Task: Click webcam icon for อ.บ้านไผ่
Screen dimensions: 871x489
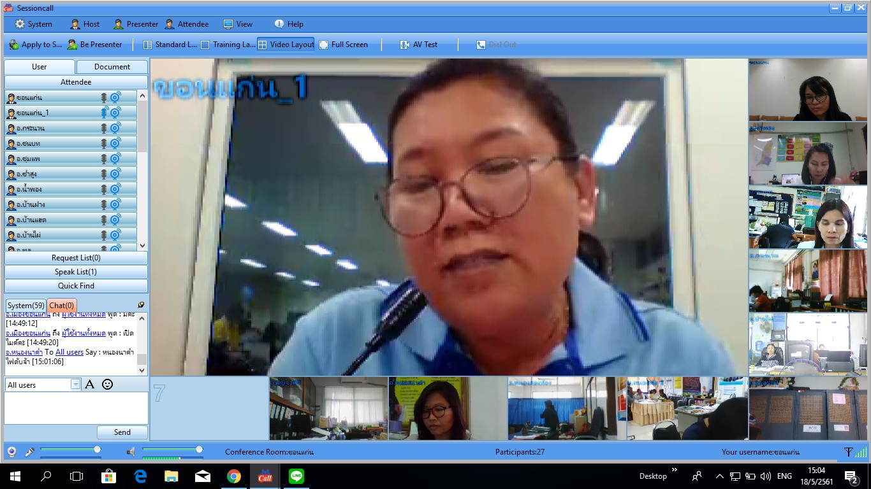Action: [115, 235]
